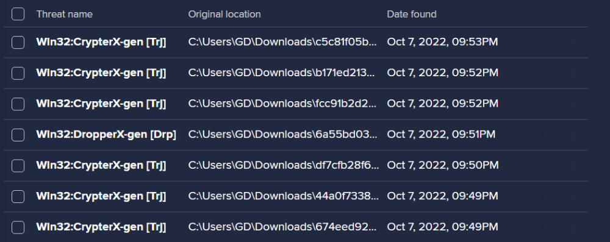Viewport: 610px width, 242px height.
Task: Check the Win32:DropperX-gen [Drp] row box
Action: (18, 135)
